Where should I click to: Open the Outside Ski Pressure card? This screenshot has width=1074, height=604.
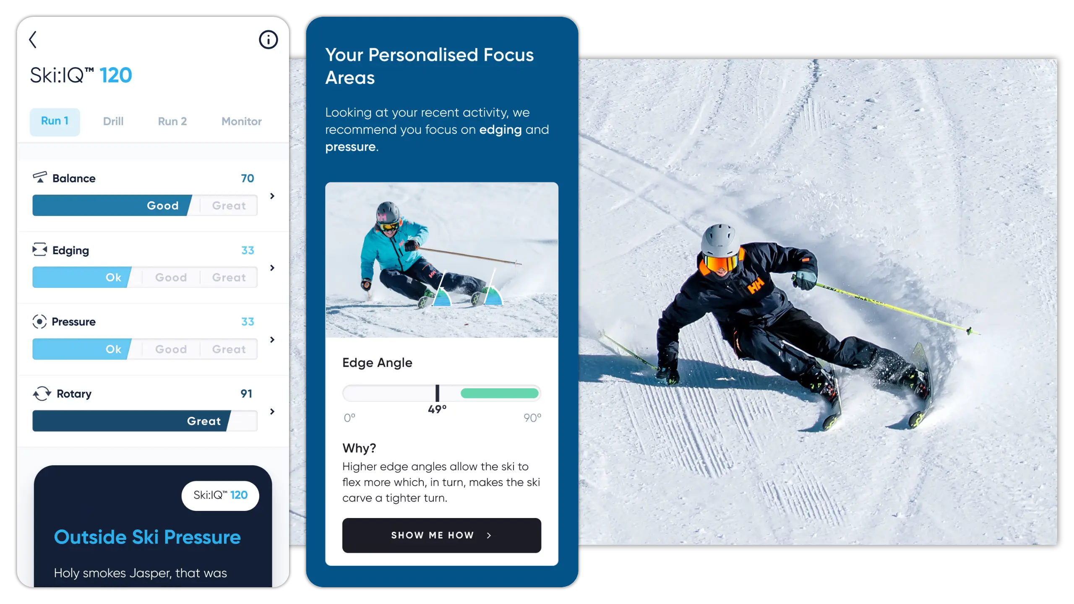[153, 526]
